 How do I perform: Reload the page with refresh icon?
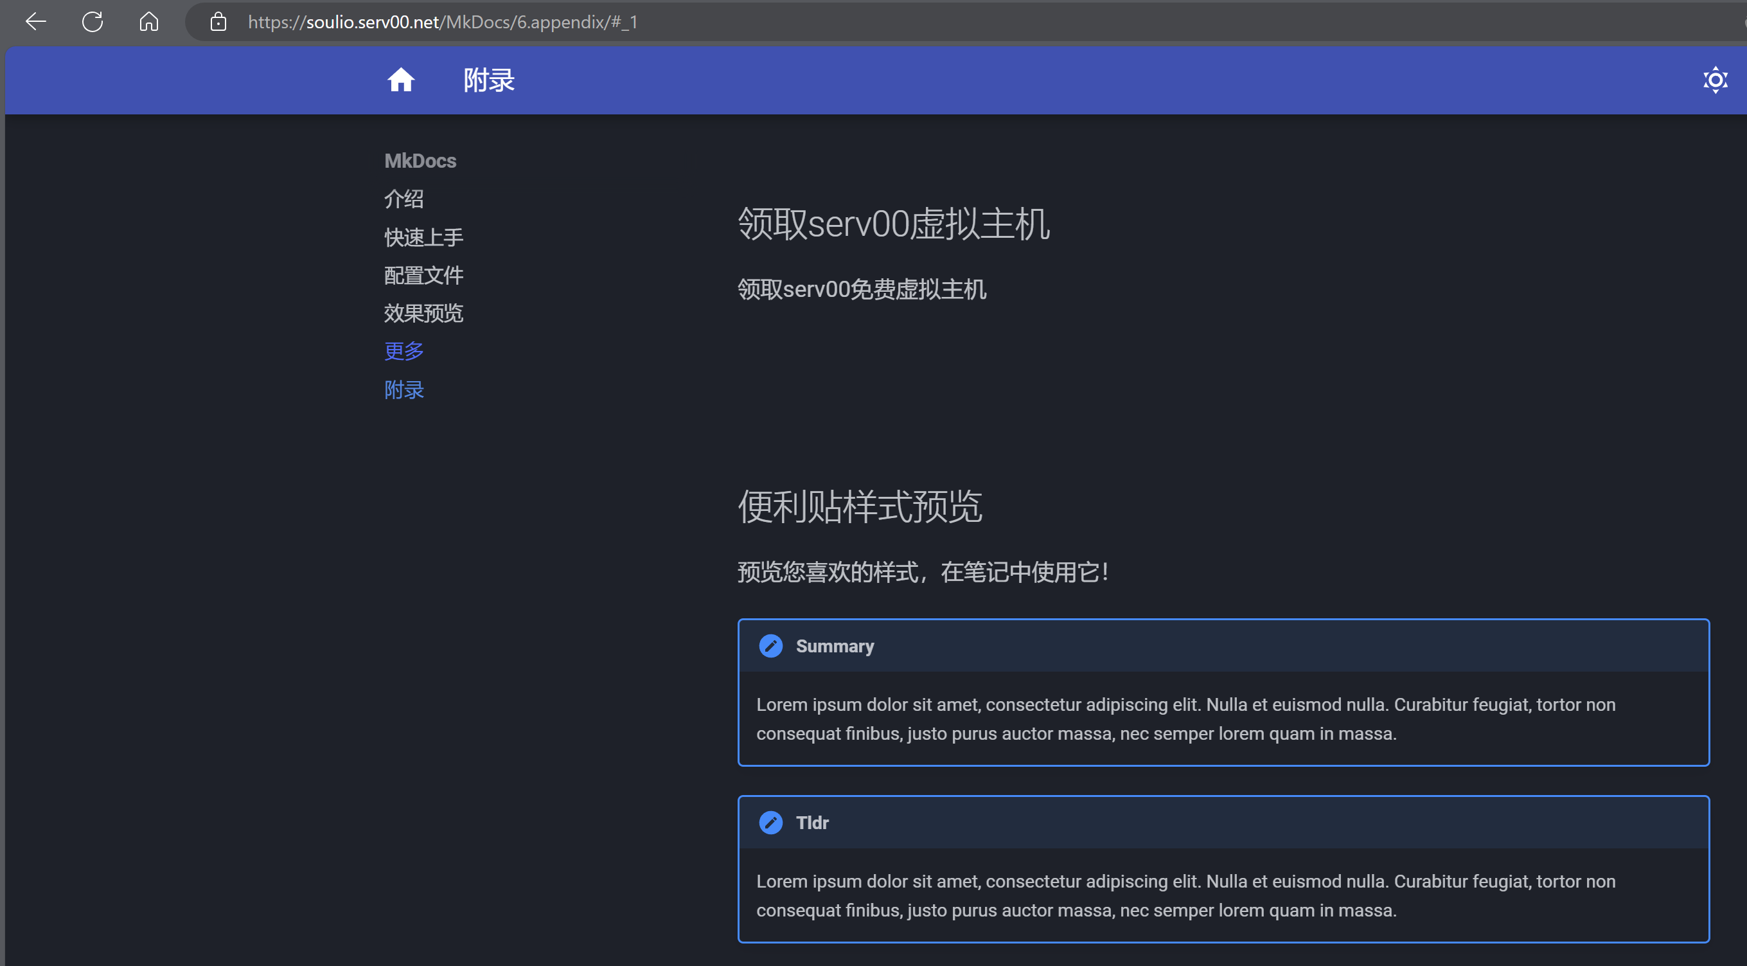[93, 22]
